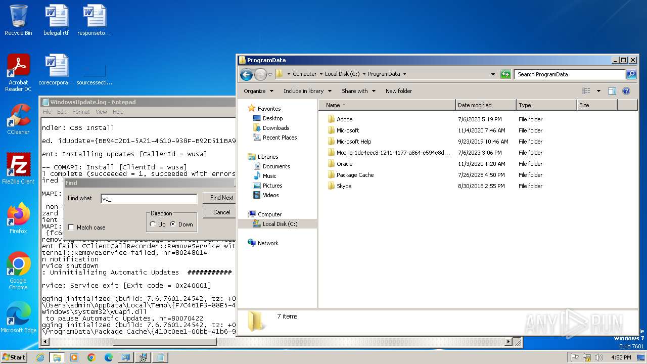Click the volume icon in system tray
Image resolution: width=647 pixels, height=364 pixels.
point(599,357)
